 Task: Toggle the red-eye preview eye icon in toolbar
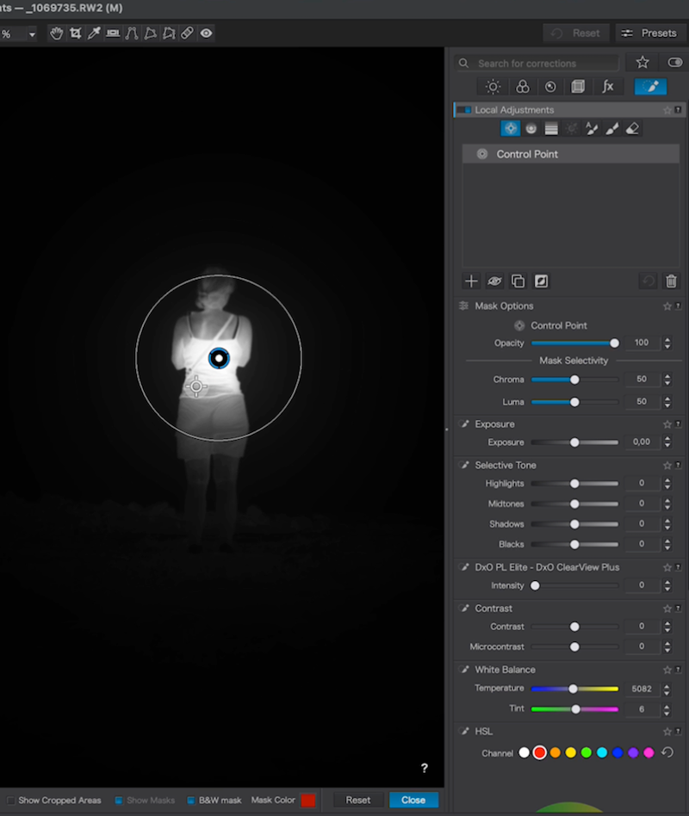click(x=206, y=34)
